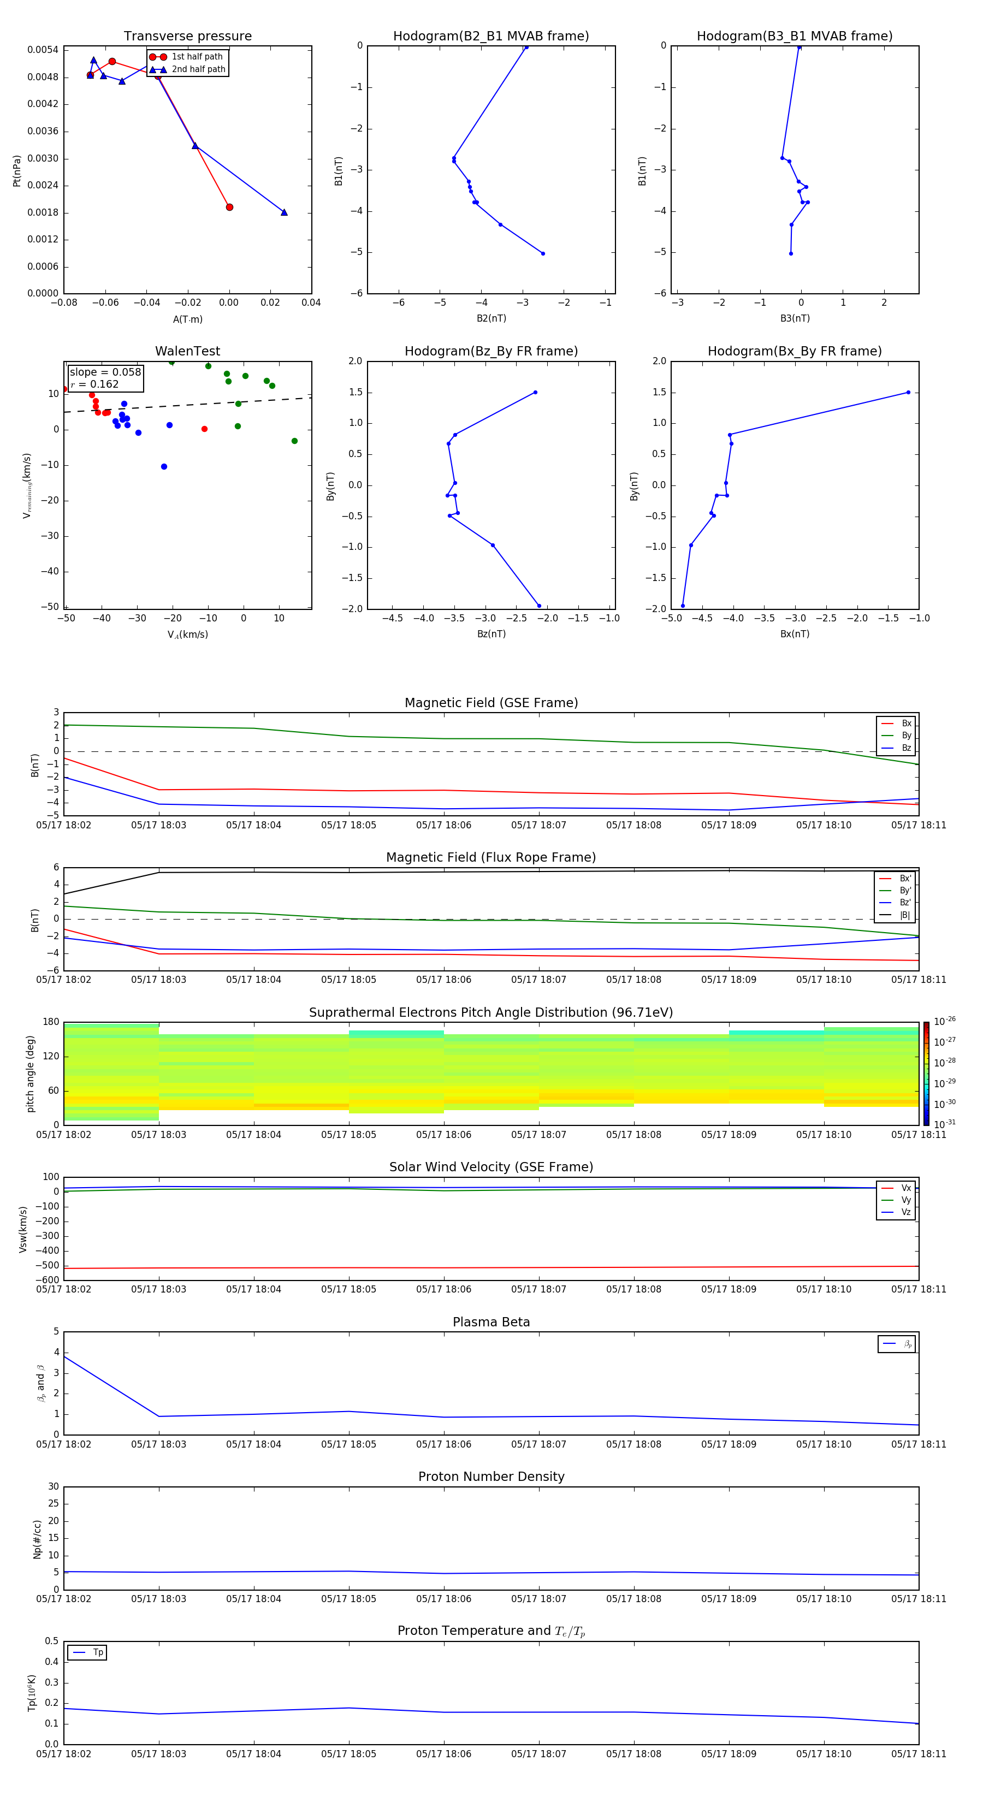Select Vx in the solar wind legend
Image resolution: width=983 pixels, height=1802 pixels.
click(x=896, y=1188)
